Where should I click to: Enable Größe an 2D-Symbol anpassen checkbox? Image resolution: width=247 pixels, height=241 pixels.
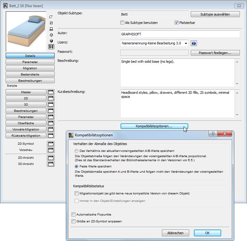pyautogui.click(x=73, y=221)
